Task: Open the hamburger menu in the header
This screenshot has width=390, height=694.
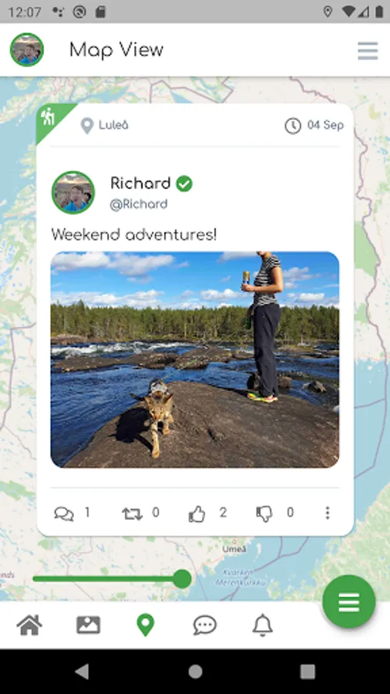Action: 368,51
